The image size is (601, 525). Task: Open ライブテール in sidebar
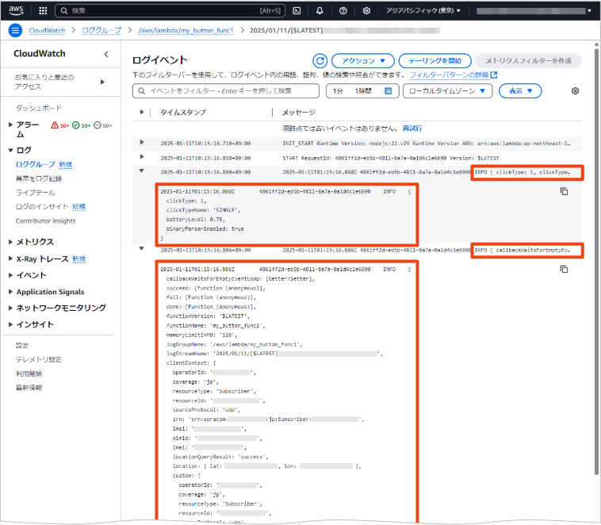pos(35,193)
